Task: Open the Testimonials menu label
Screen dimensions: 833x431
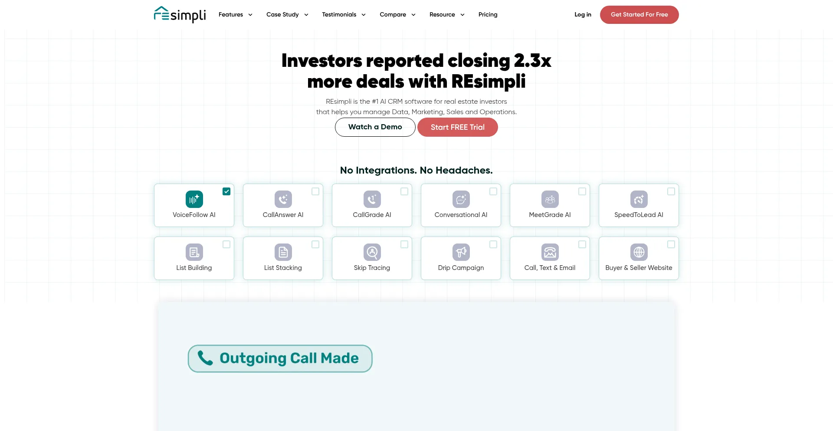Action: pos(339,14)
